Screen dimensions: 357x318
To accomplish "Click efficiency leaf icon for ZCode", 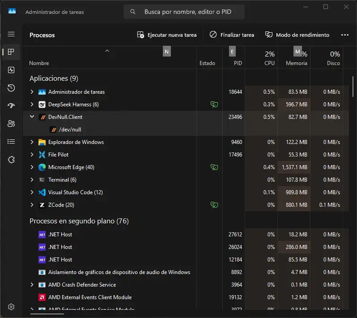I will (214, 205).
